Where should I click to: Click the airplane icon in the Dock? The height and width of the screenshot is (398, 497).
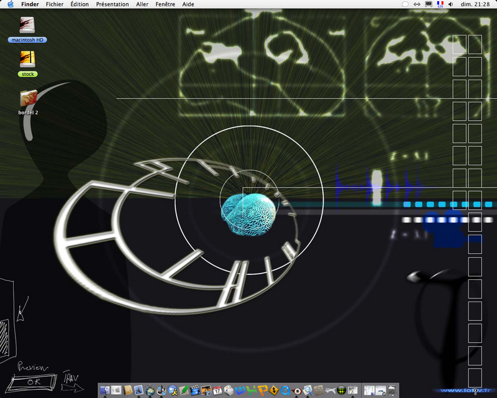click(x=331, y=390)
